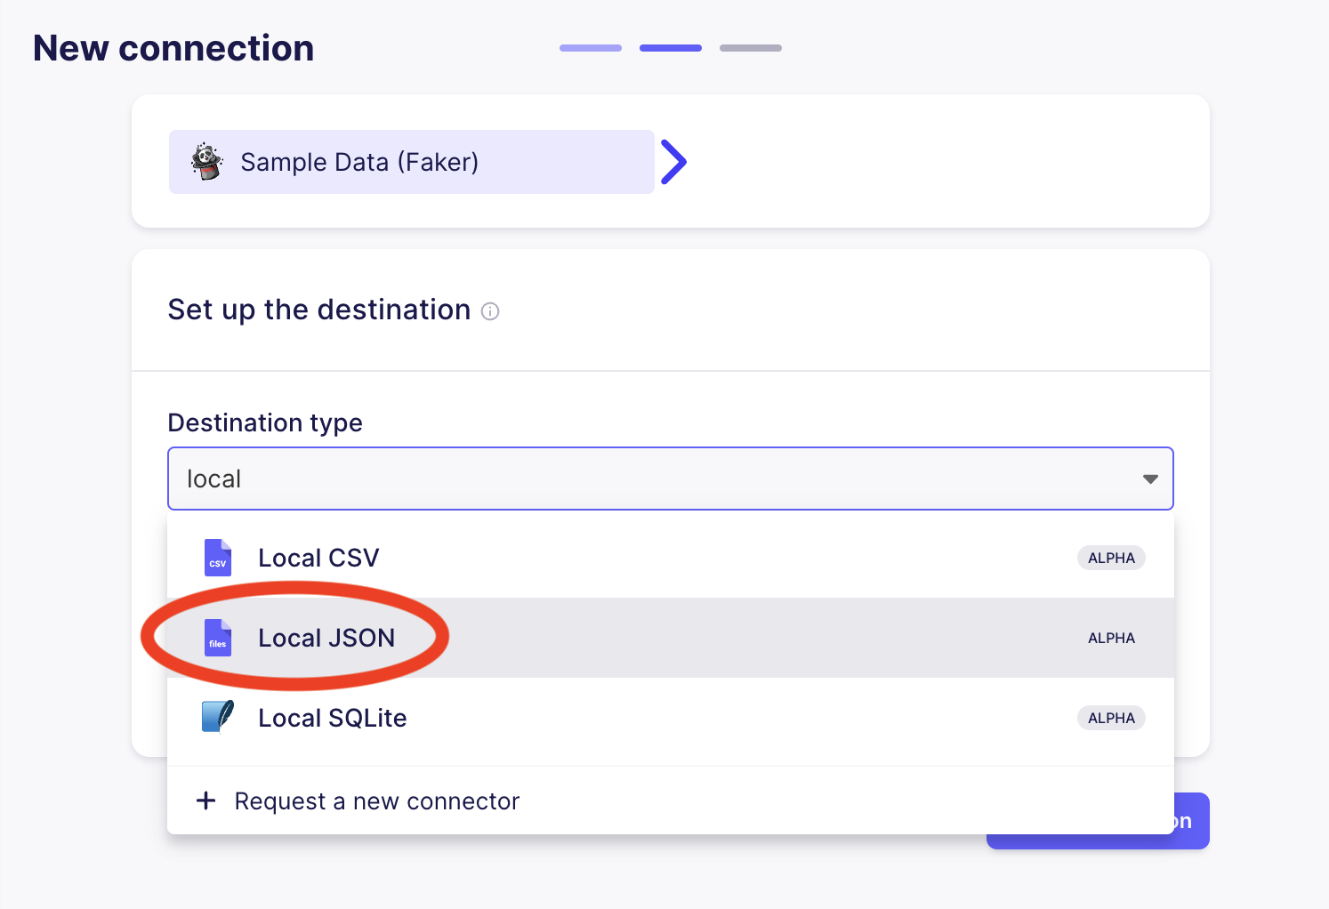Click the Sample Data (Faker) source button
This screenshot has height=909, width=1329.
click(411, 162)
